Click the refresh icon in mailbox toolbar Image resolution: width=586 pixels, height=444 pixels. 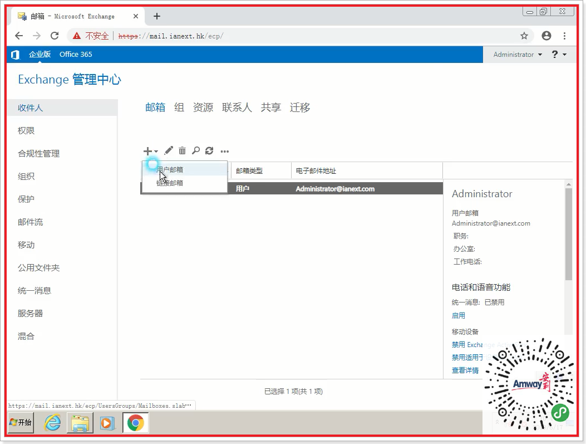click(x=209, y=151)
